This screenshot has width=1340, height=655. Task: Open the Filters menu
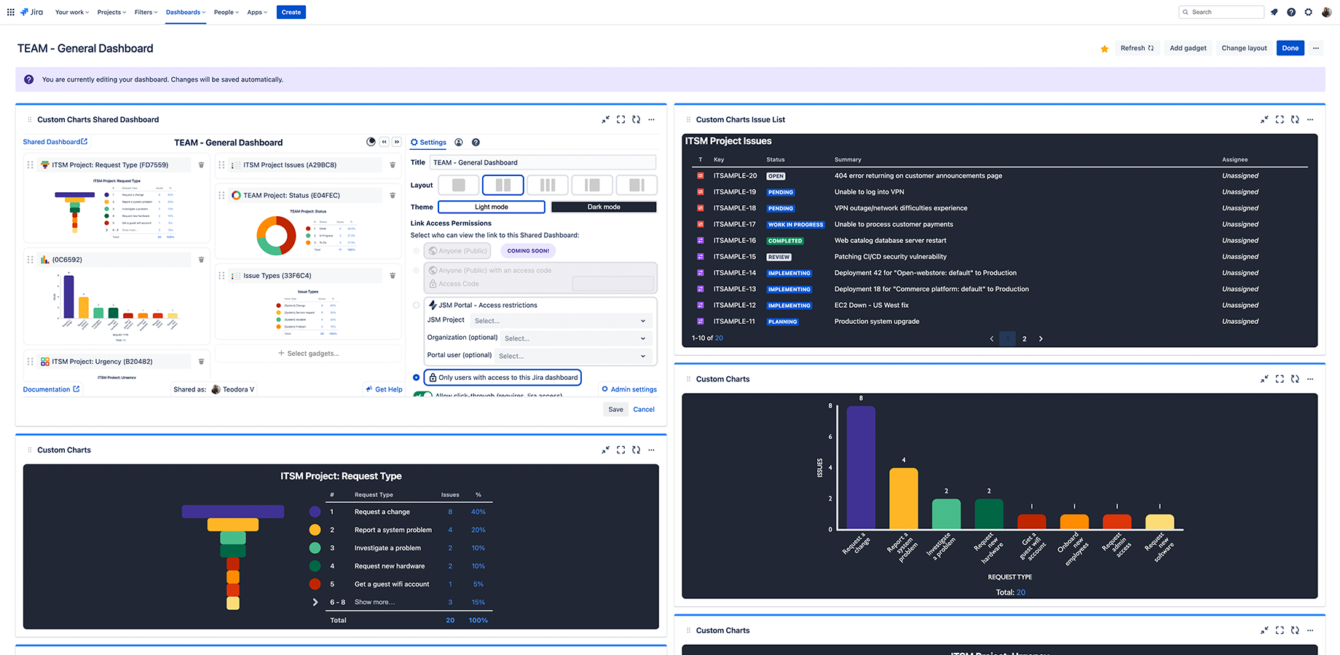[x=146, y=12]
